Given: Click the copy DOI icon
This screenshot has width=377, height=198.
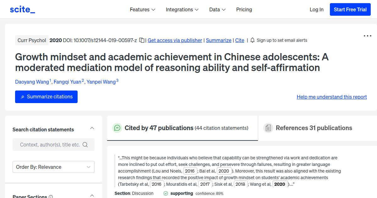Looking at the screenshot, I should click(x=142, y=40).
